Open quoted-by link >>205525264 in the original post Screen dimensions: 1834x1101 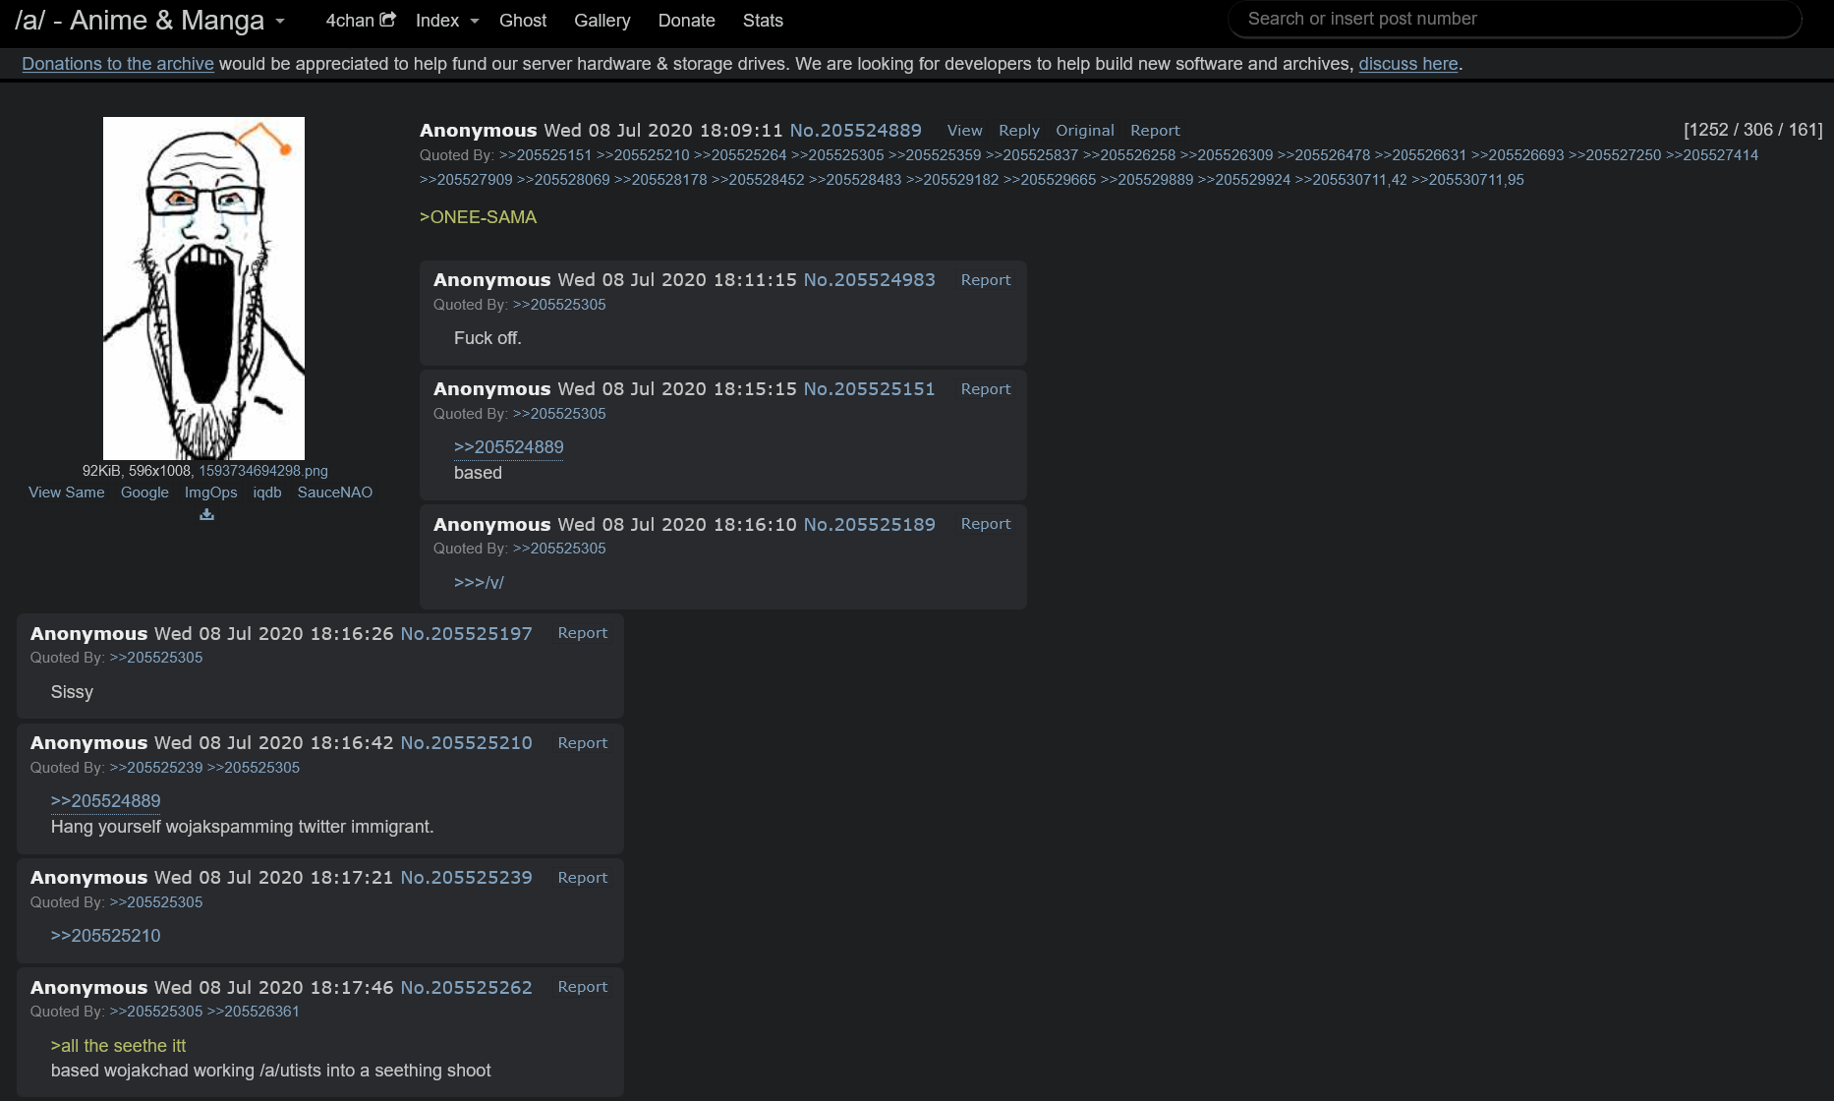point(740,155)
